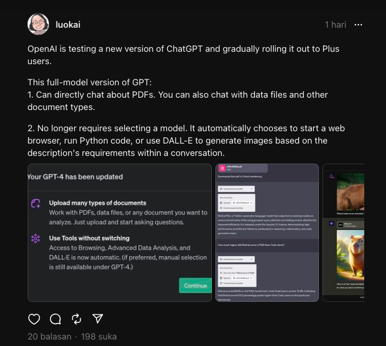Screen dimensions: 386x346
Task: Like the post with the heart icon
Action: (x=34, y=319)
